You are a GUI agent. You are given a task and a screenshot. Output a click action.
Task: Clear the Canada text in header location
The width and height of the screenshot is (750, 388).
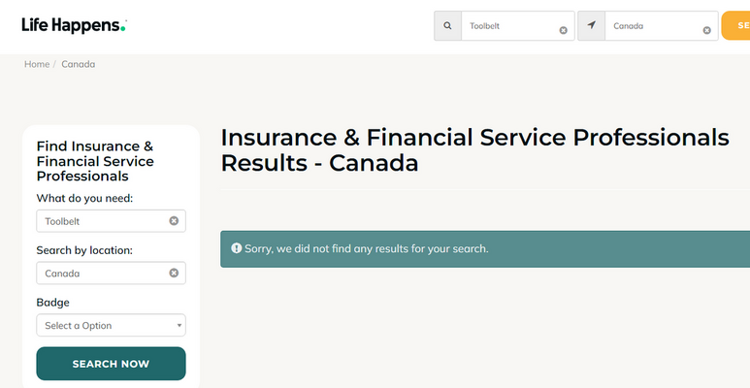(x=706, y=30)
